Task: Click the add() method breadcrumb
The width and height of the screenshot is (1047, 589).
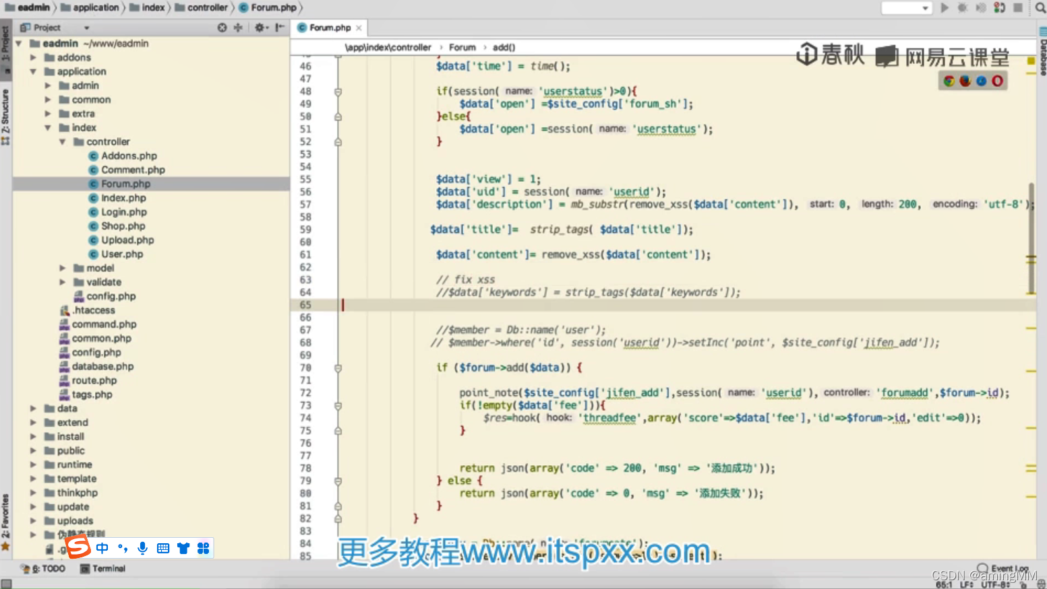Action: point(504,47)
